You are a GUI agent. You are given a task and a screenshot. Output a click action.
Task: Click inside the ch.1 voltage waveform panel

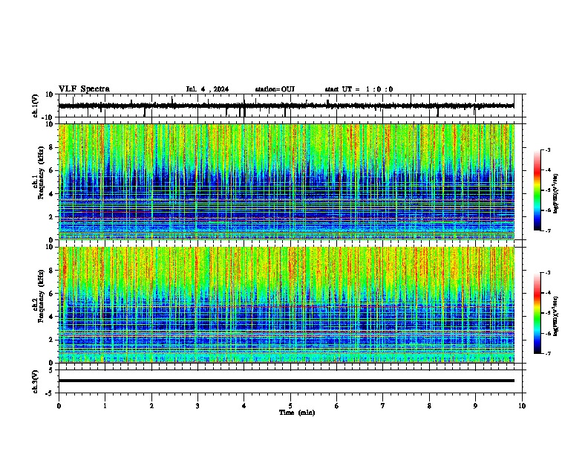pos(292,106)
